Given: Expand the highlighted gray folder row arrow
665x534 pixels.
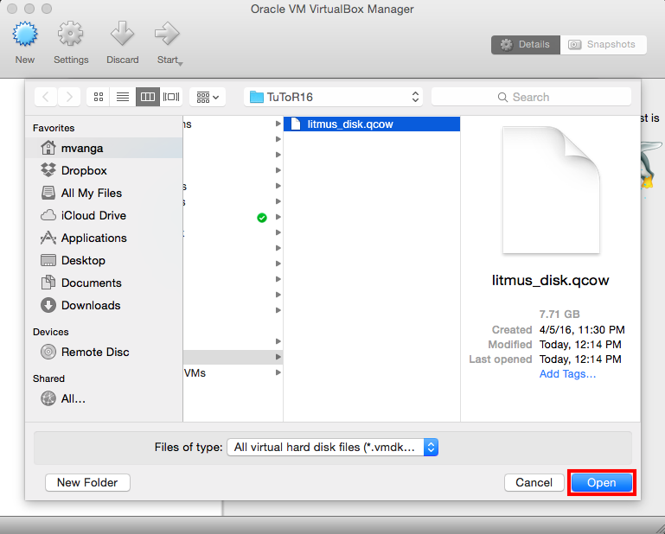Looking at the screenshot, I should [278, 357].
